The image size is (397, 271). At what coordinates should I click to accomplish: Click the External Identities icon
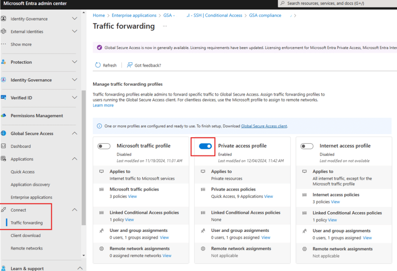3,31
